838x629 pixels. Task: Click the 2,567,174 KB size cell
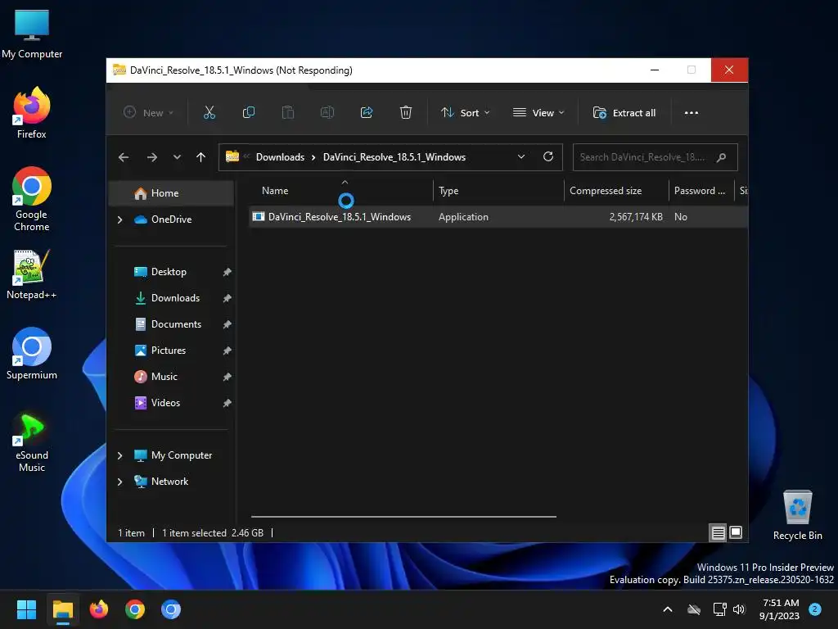(635, 216)
